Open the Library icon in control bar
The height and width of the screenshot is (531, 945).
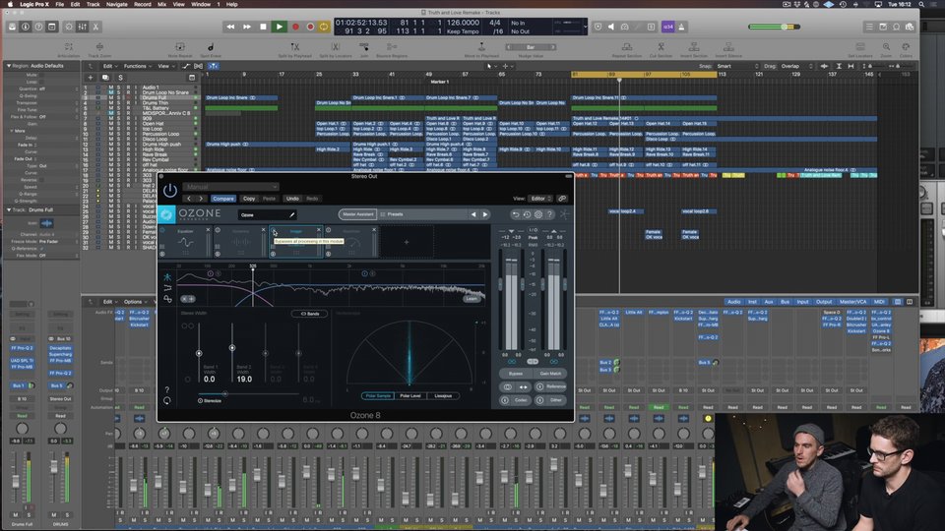12,27
